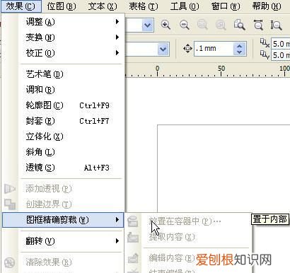Expand the 校正(O) submenu
The image size is (290, 273).
point(63,53)
